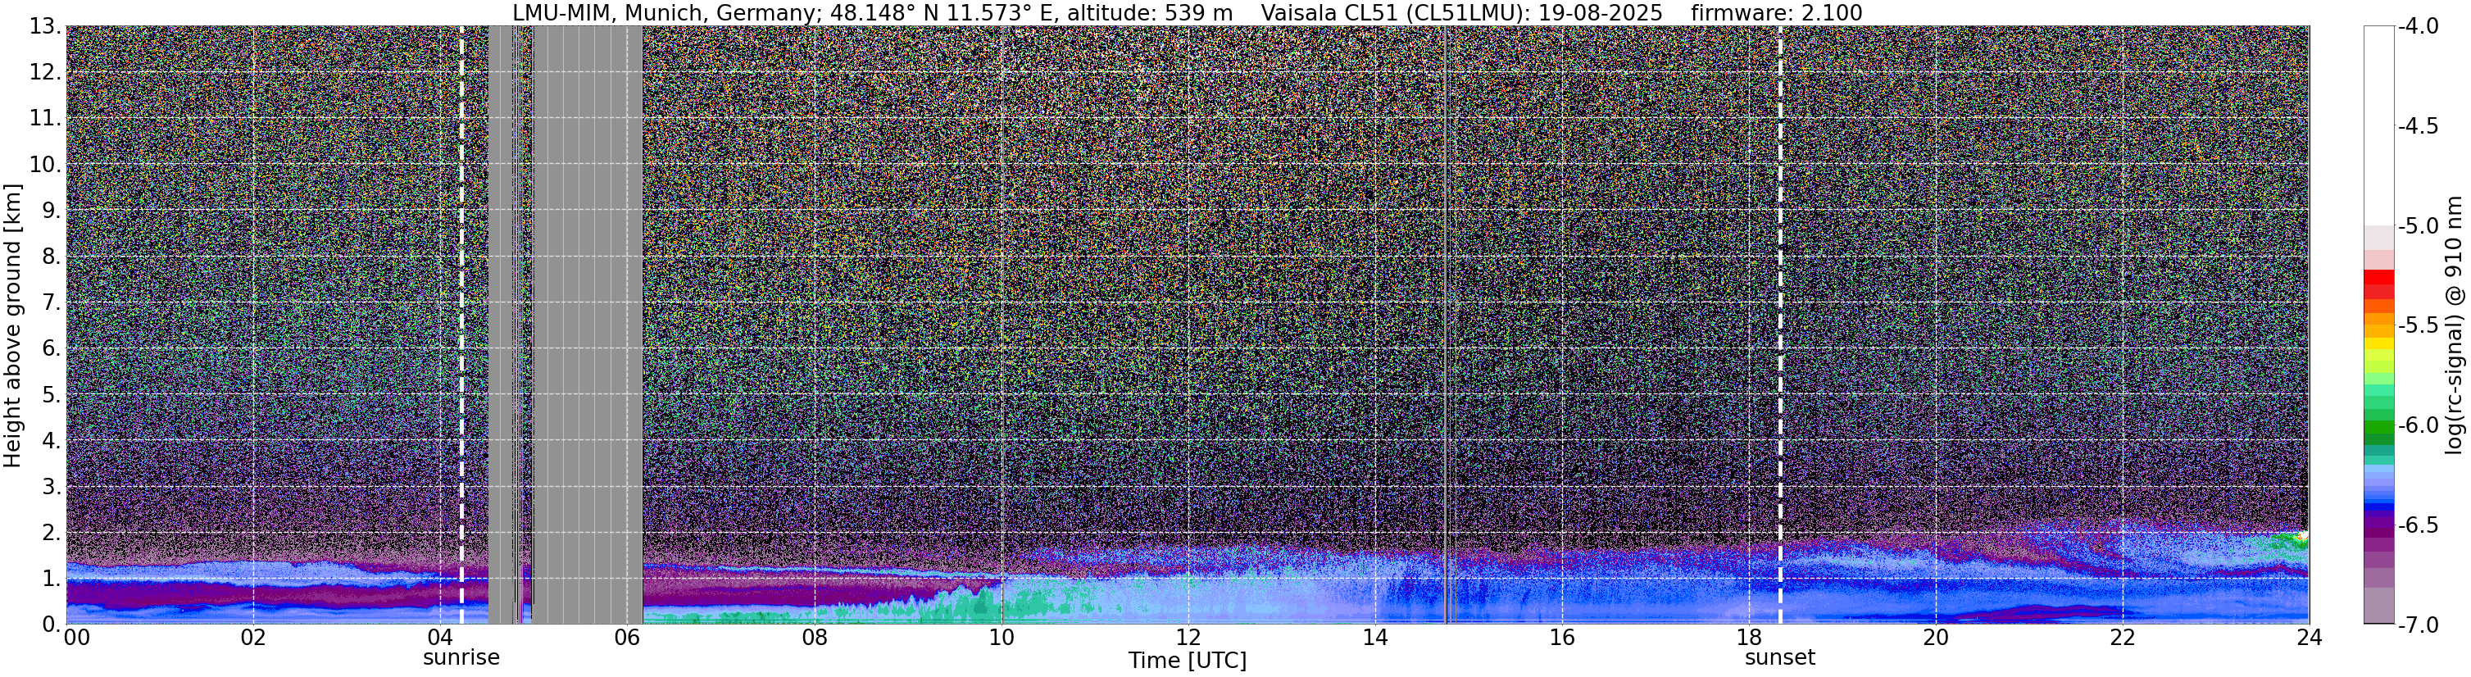Image resolution: width=2471 pixels, height=677 pixels.
Task: Click the '5.' height axis tick label
Action: (51, 394)
